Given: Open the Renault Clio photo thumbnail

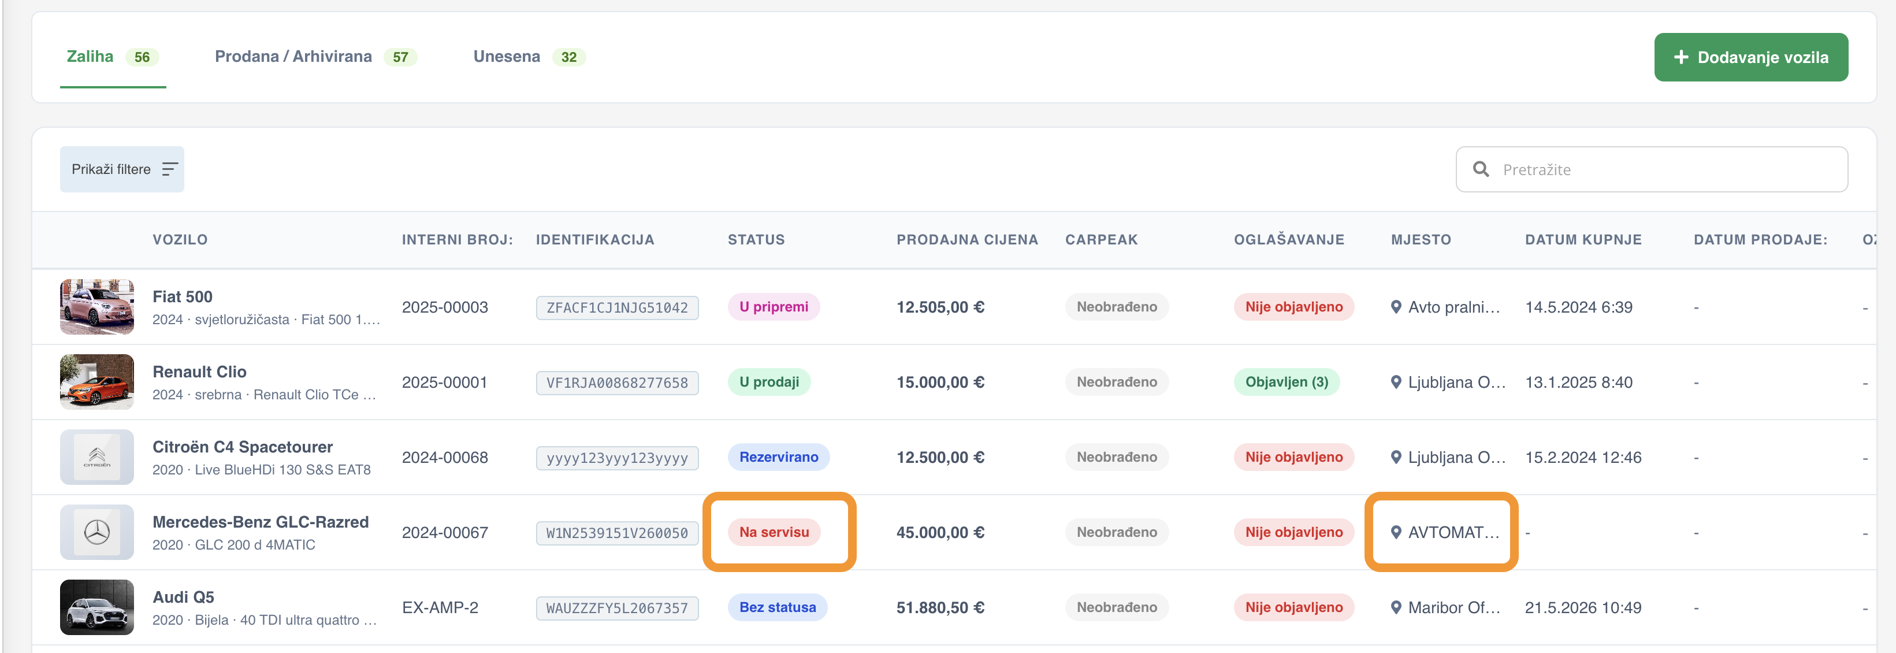Looking at the screenshot, I should [x=97, y=382].
